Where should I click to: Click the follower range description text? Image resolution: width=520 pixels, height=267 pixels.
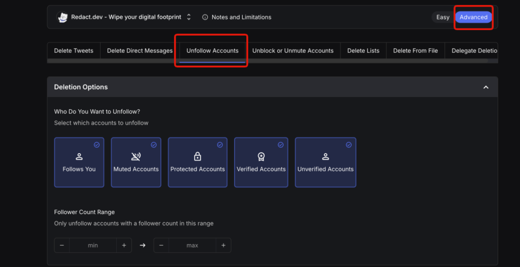pyautogui.click(x=134, y=223)
